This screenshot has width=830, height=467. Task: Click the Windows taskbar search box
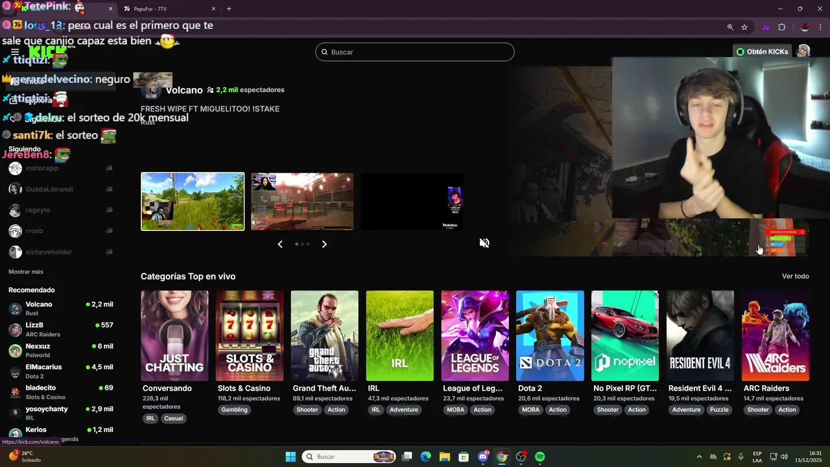coord(350,457)
